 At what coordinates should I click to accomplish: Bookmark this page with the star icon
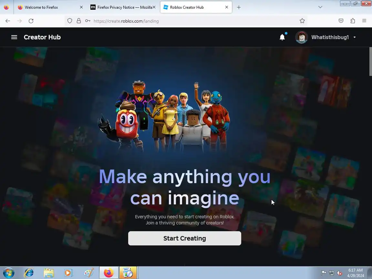pyautogui.click(x=302, y=21)
